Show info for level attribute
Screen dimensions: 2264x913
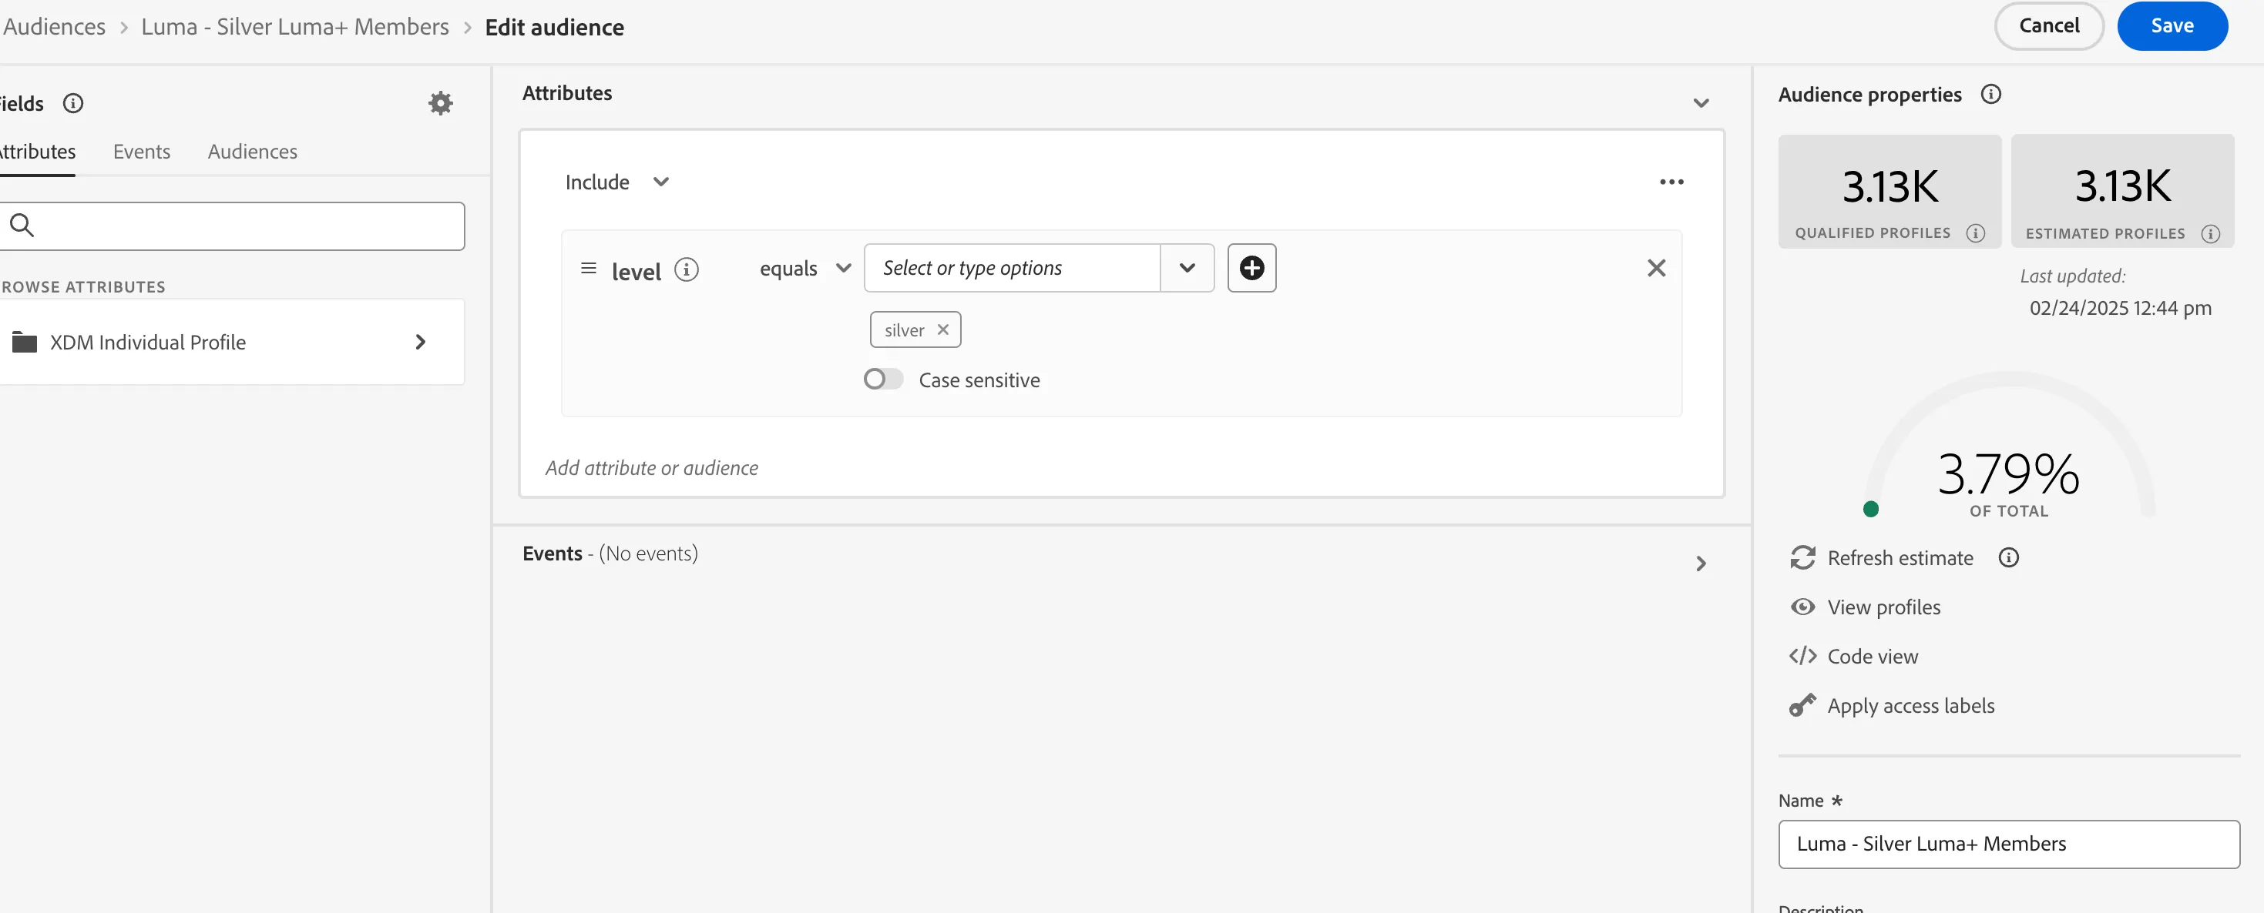(687, 269)
